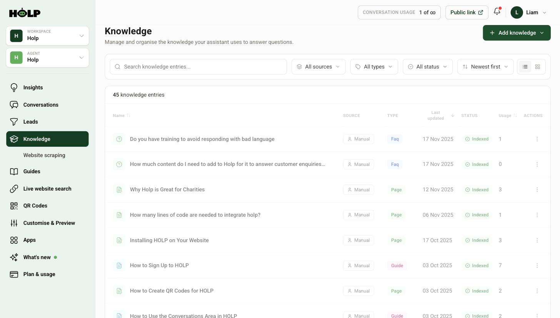
Task: Open the All types filter dropdown
Action: pyautogui.click(x=374, y=67)
